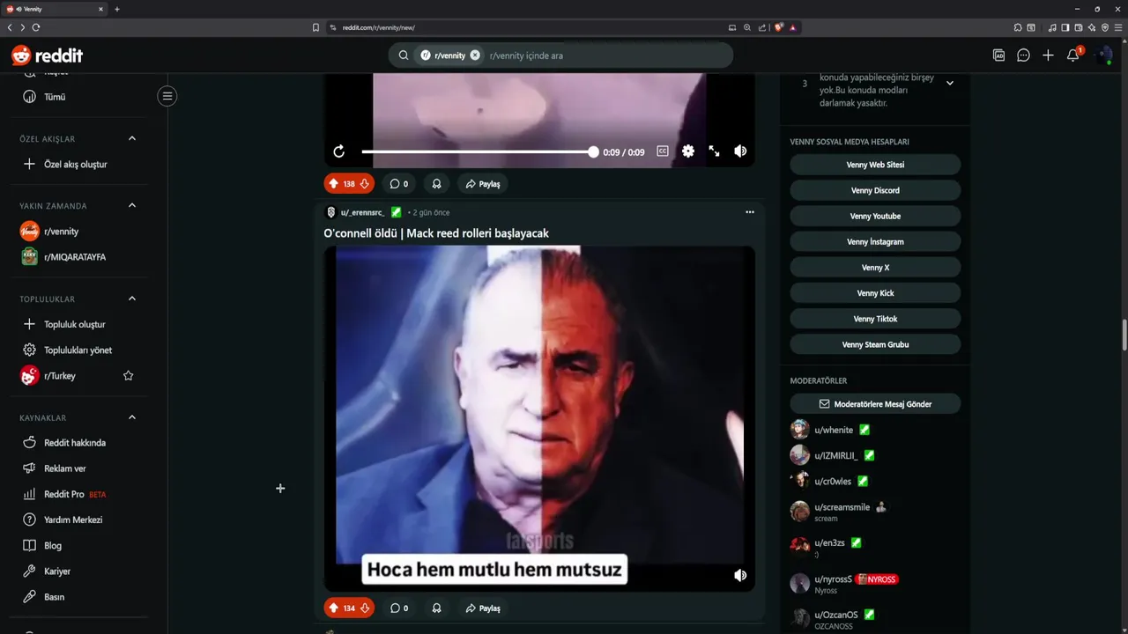Viewport: 1128px width, 634px height.
Task: Open the Reddit home logo
Action: 47,55
